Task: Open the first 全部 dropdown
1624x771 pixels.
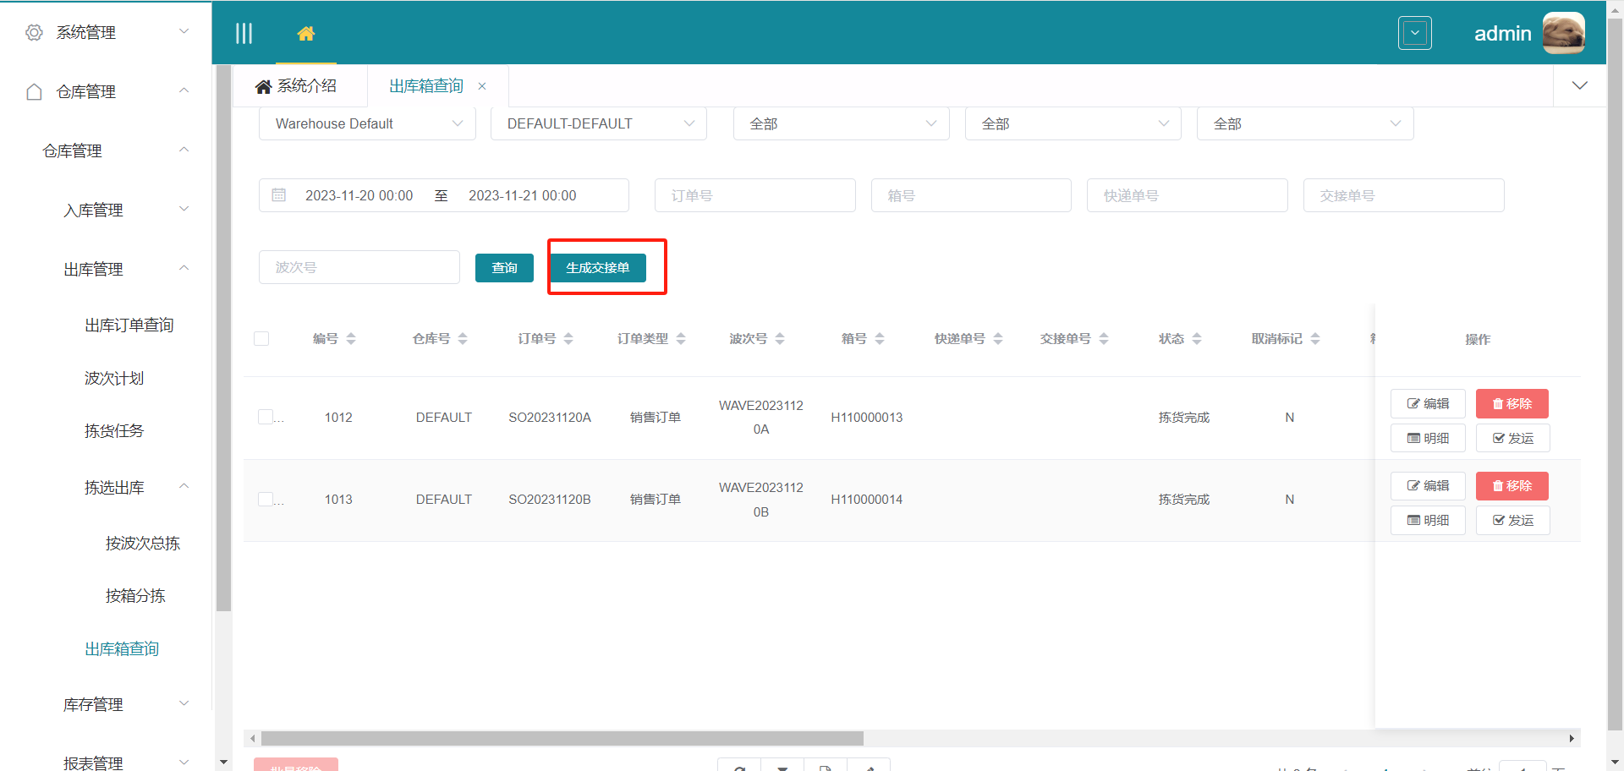Action: point(842,123)
